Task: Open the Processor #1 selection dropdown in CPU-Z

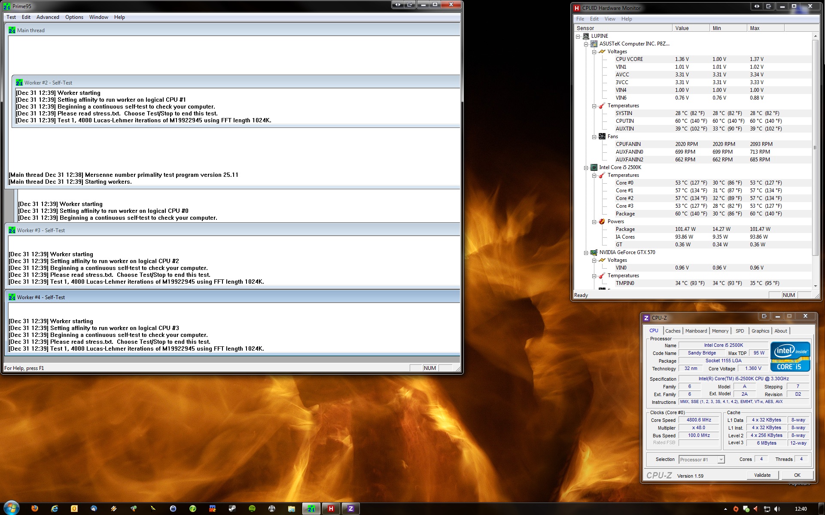Action: [702, 460]
